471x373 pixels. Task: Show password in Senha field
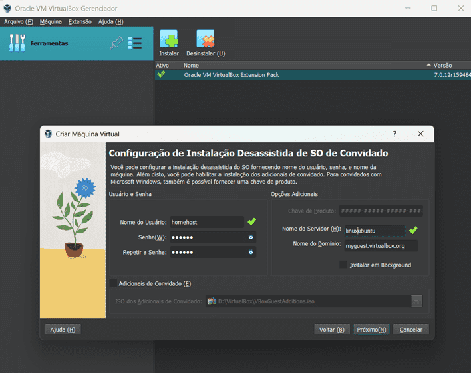(251, 237)
